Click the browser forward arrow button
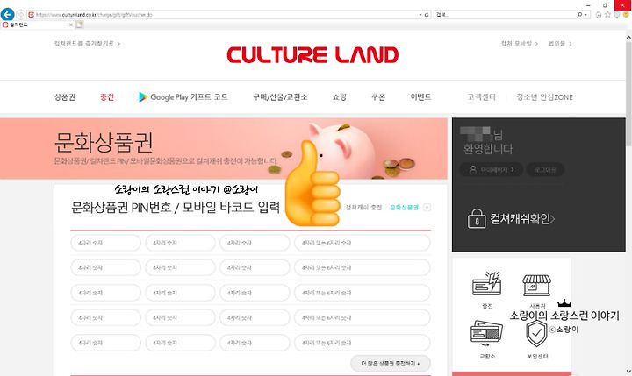The height and width of the screenshot is (376, 632). [x=20, y=15]
